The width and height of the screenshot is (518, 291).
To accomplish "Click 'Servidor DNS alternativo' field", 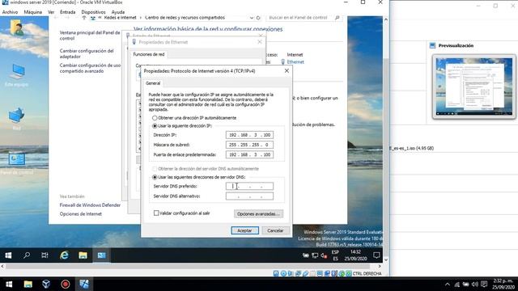I will pyautogui.click(x=249, y=196).
